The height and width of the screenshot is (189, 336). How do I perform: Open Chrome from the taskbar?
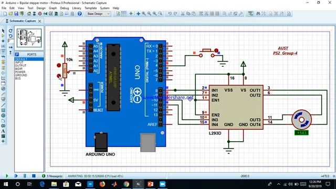(x=127, y=184)
